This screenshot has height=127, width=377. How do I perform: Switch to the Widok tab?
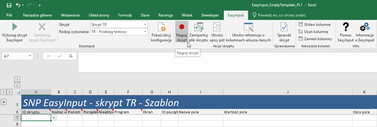point(187,15)
